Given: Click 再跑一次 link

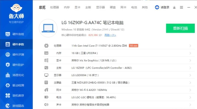Looking at the screenshot, I should point(110,35).
